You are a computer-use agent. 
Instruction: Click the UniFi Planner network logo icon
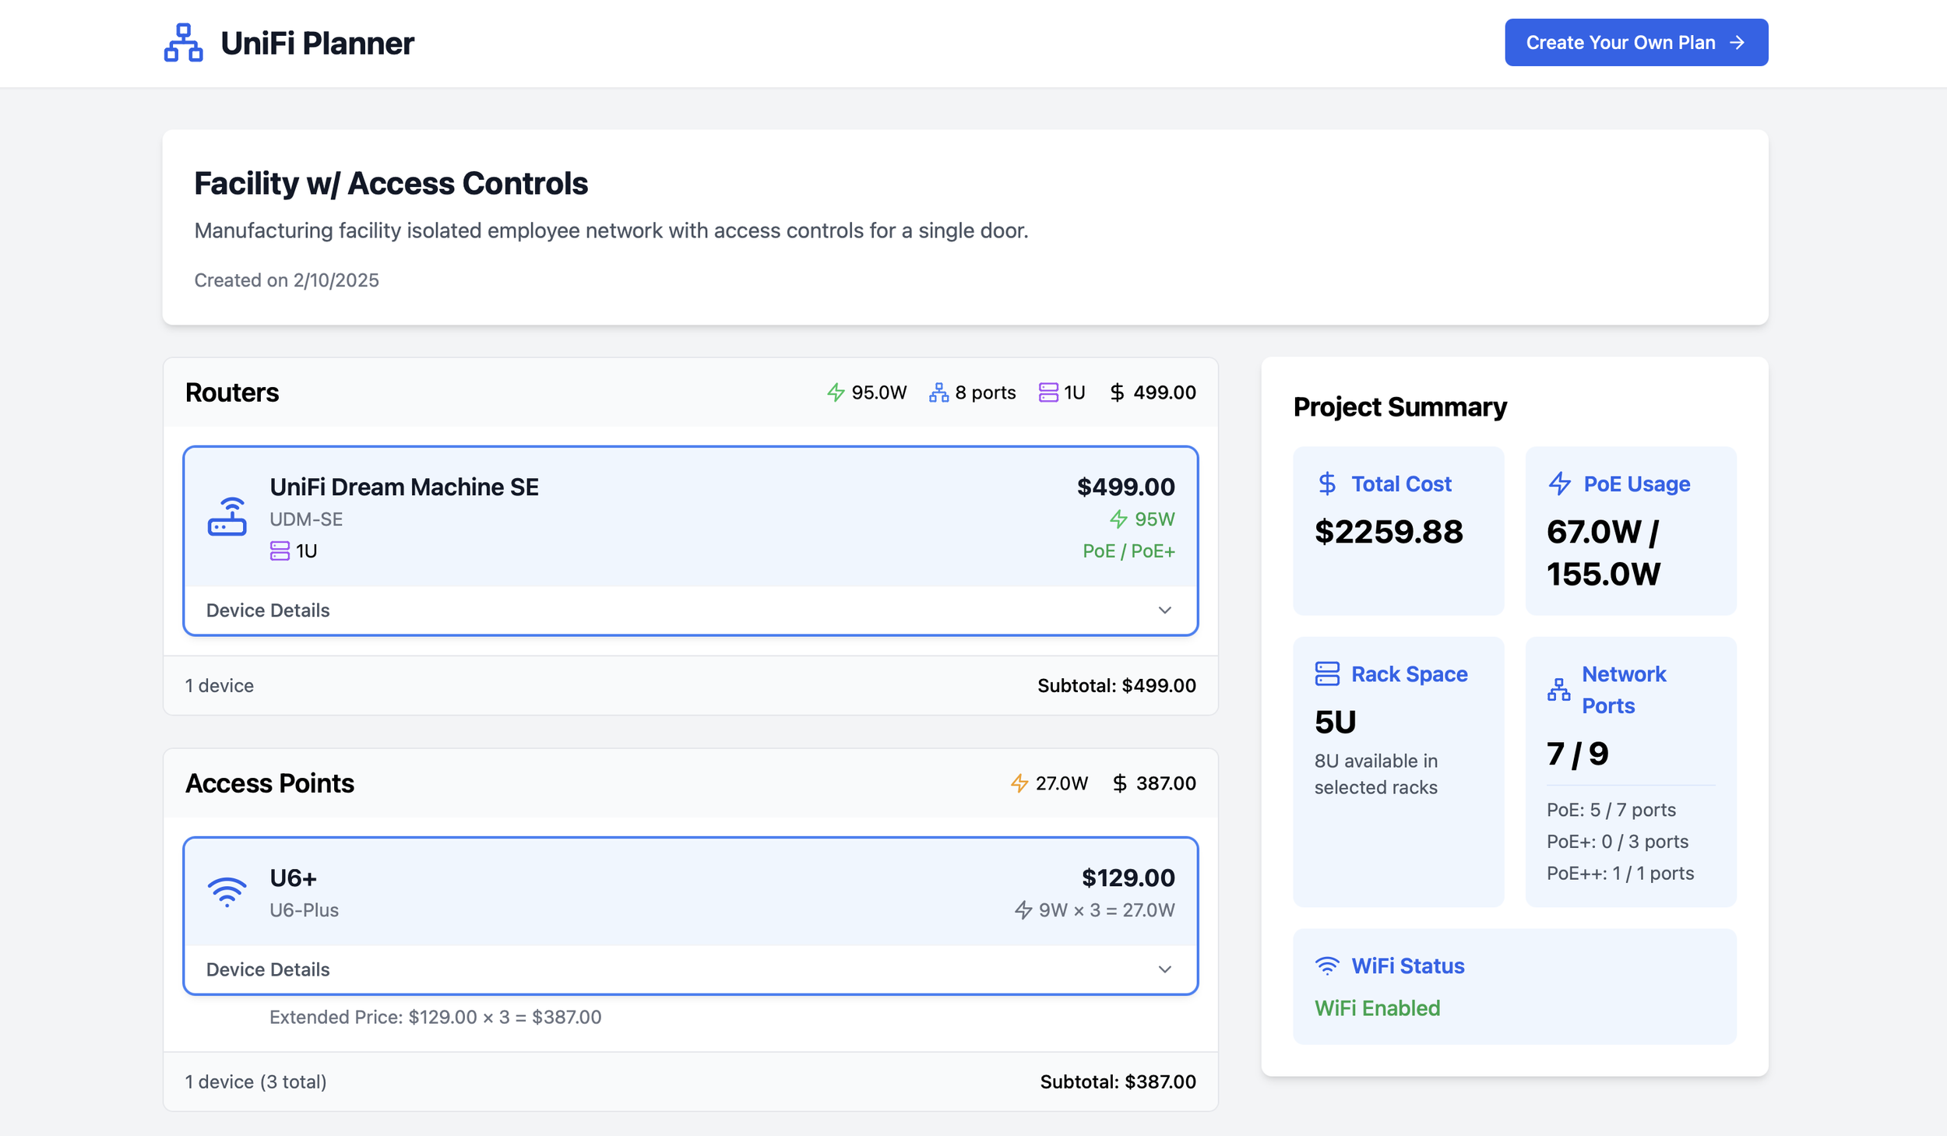pyautogui.click(x=183, y=43)
